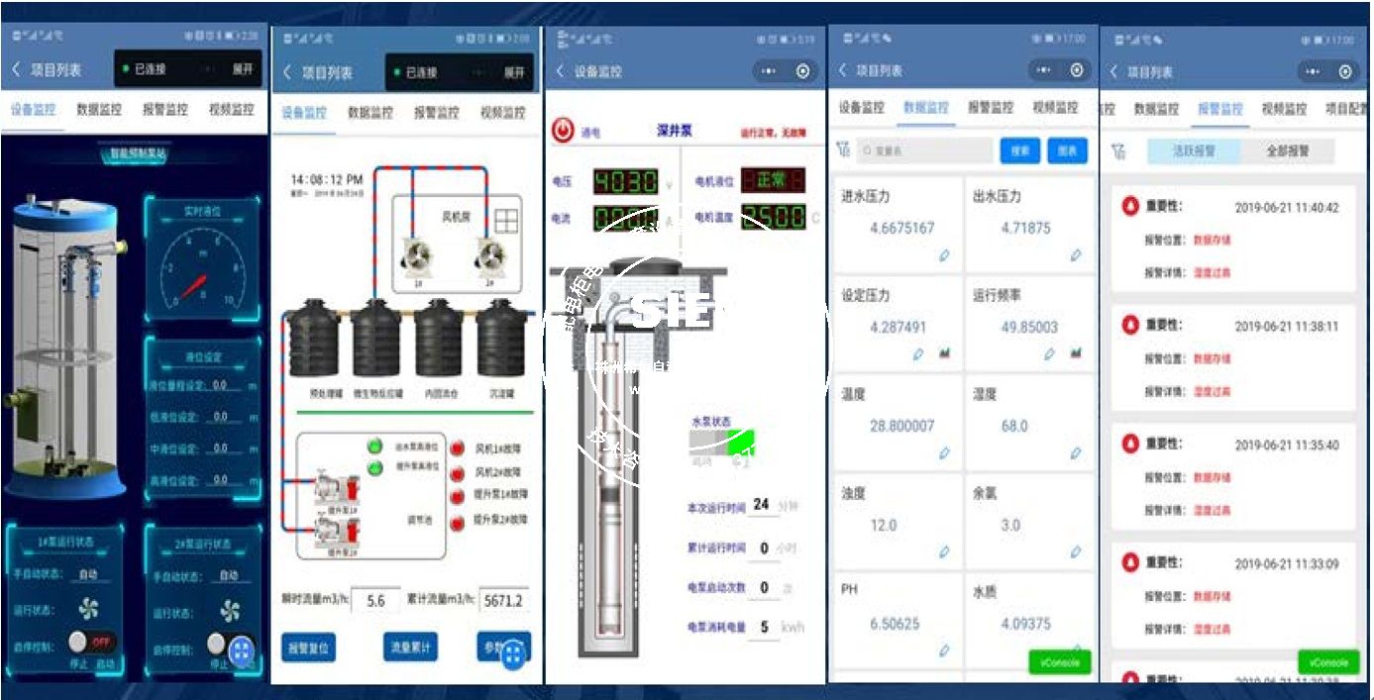This screenshot has width=1374, height=700.
Task: Open the chart icon on 运行频率 card
Action: click(x=1075, y=353)
